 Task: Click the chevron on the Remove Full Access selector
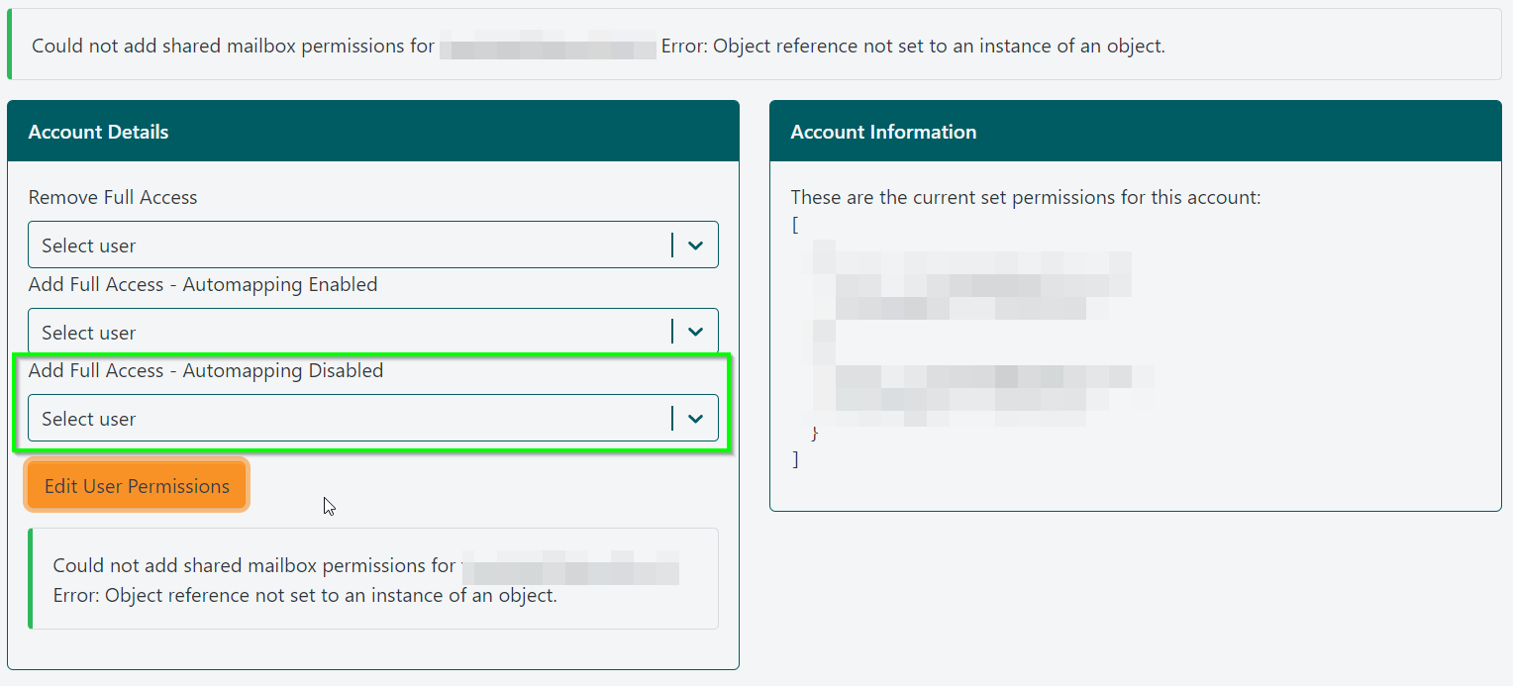pyautogui.click(x=693, y=245)
